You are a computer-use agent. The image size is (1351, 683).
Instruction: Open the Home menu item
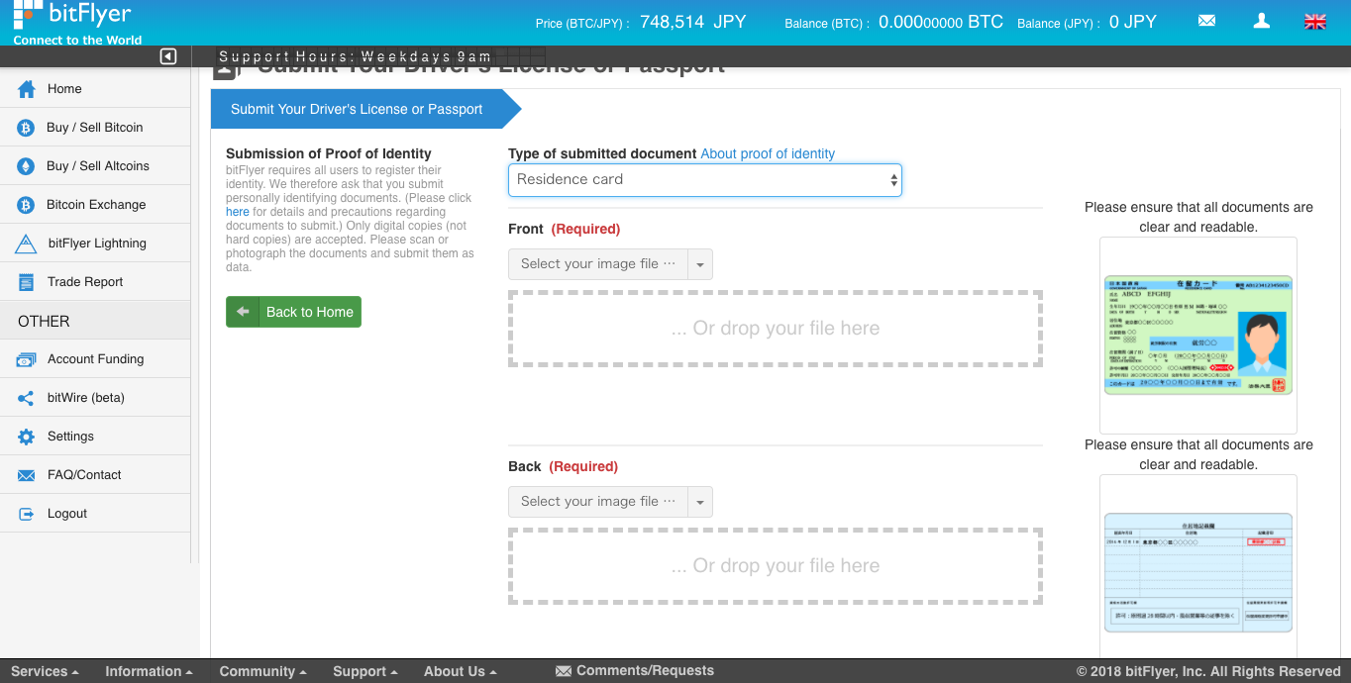[x=95, y=89]
